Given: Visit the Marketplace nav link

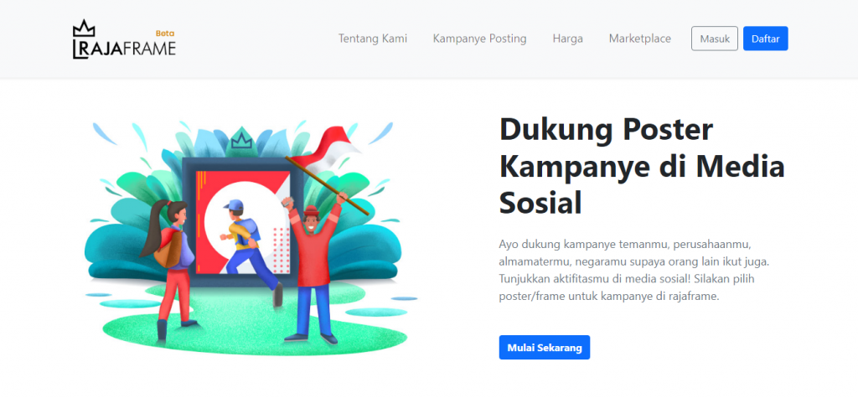Looking at the screenshot, I should (639, 39).
